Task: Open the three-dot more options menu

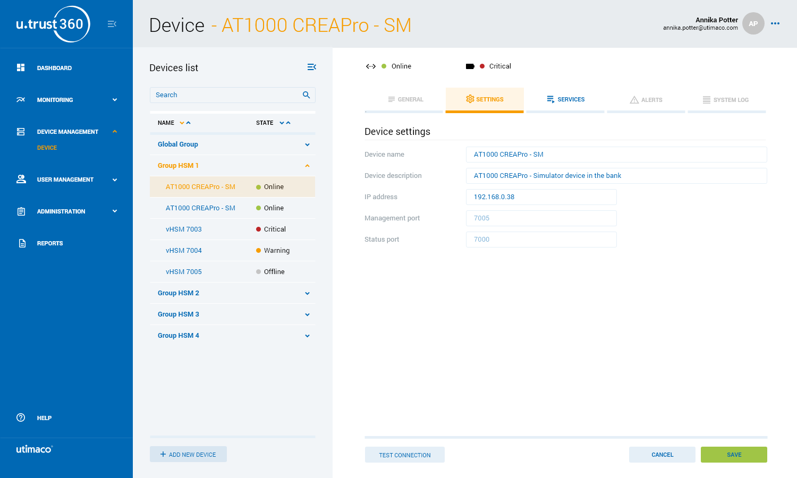Action: [x=775, y=23]
